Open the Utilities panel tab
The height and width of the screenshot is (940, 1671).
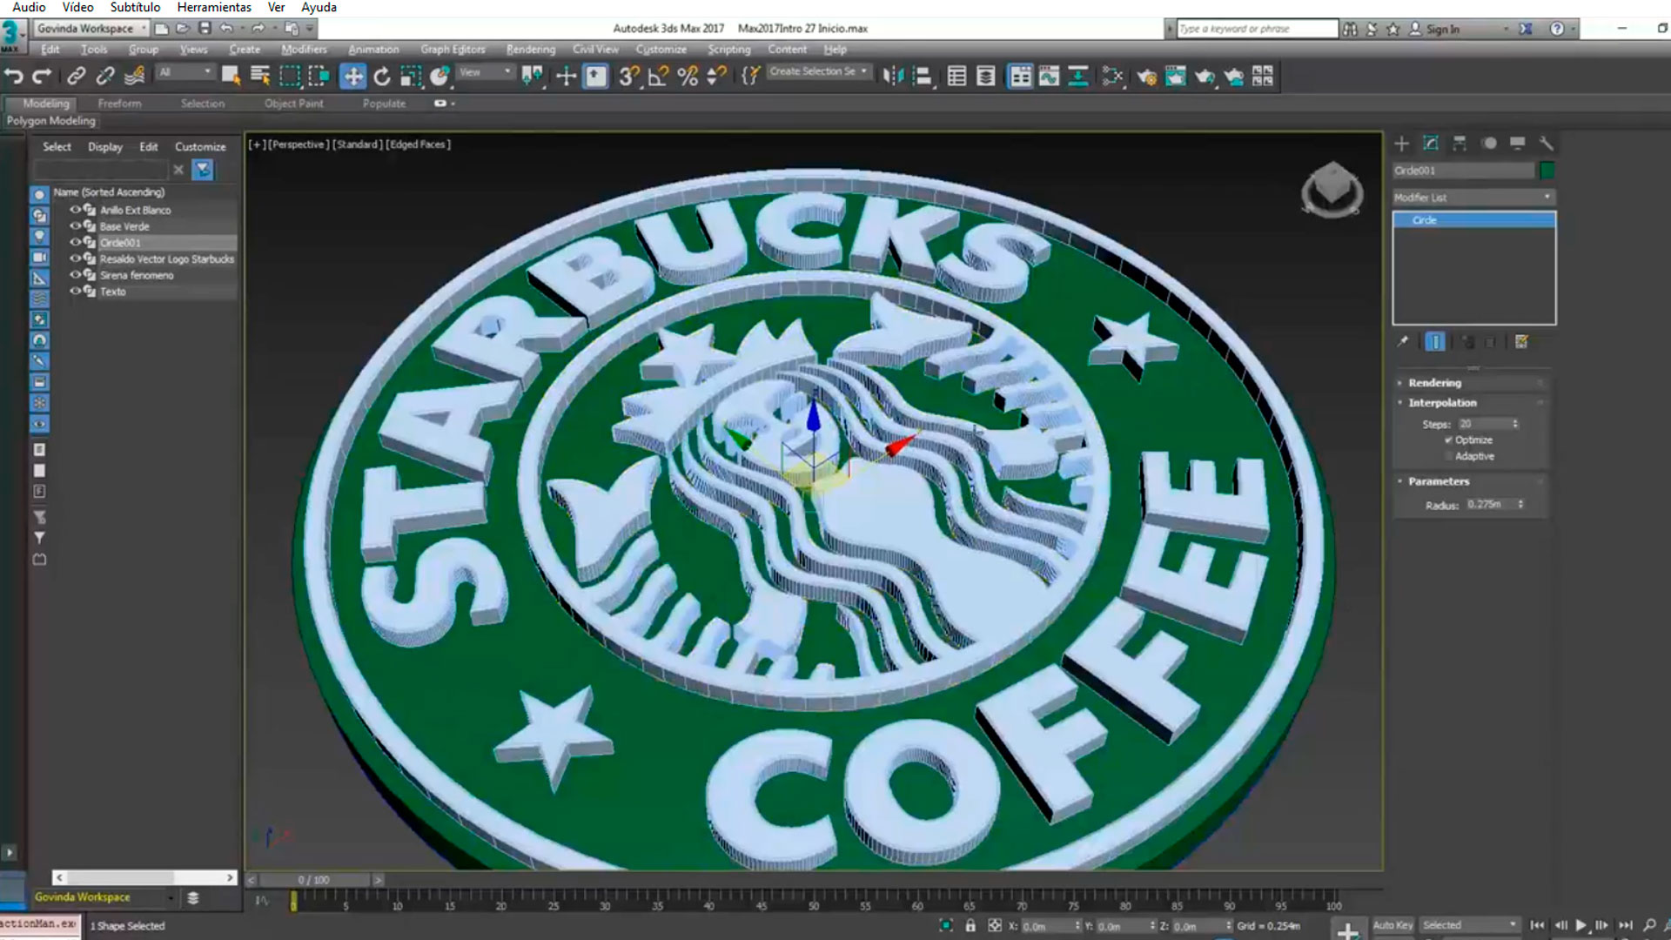pyautogui.click(x=1546, y=144)
